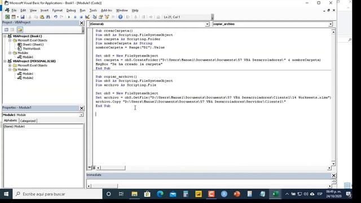Open the Add-Ins menu
This screenshot has width=361, height=203.
(107, 10)
